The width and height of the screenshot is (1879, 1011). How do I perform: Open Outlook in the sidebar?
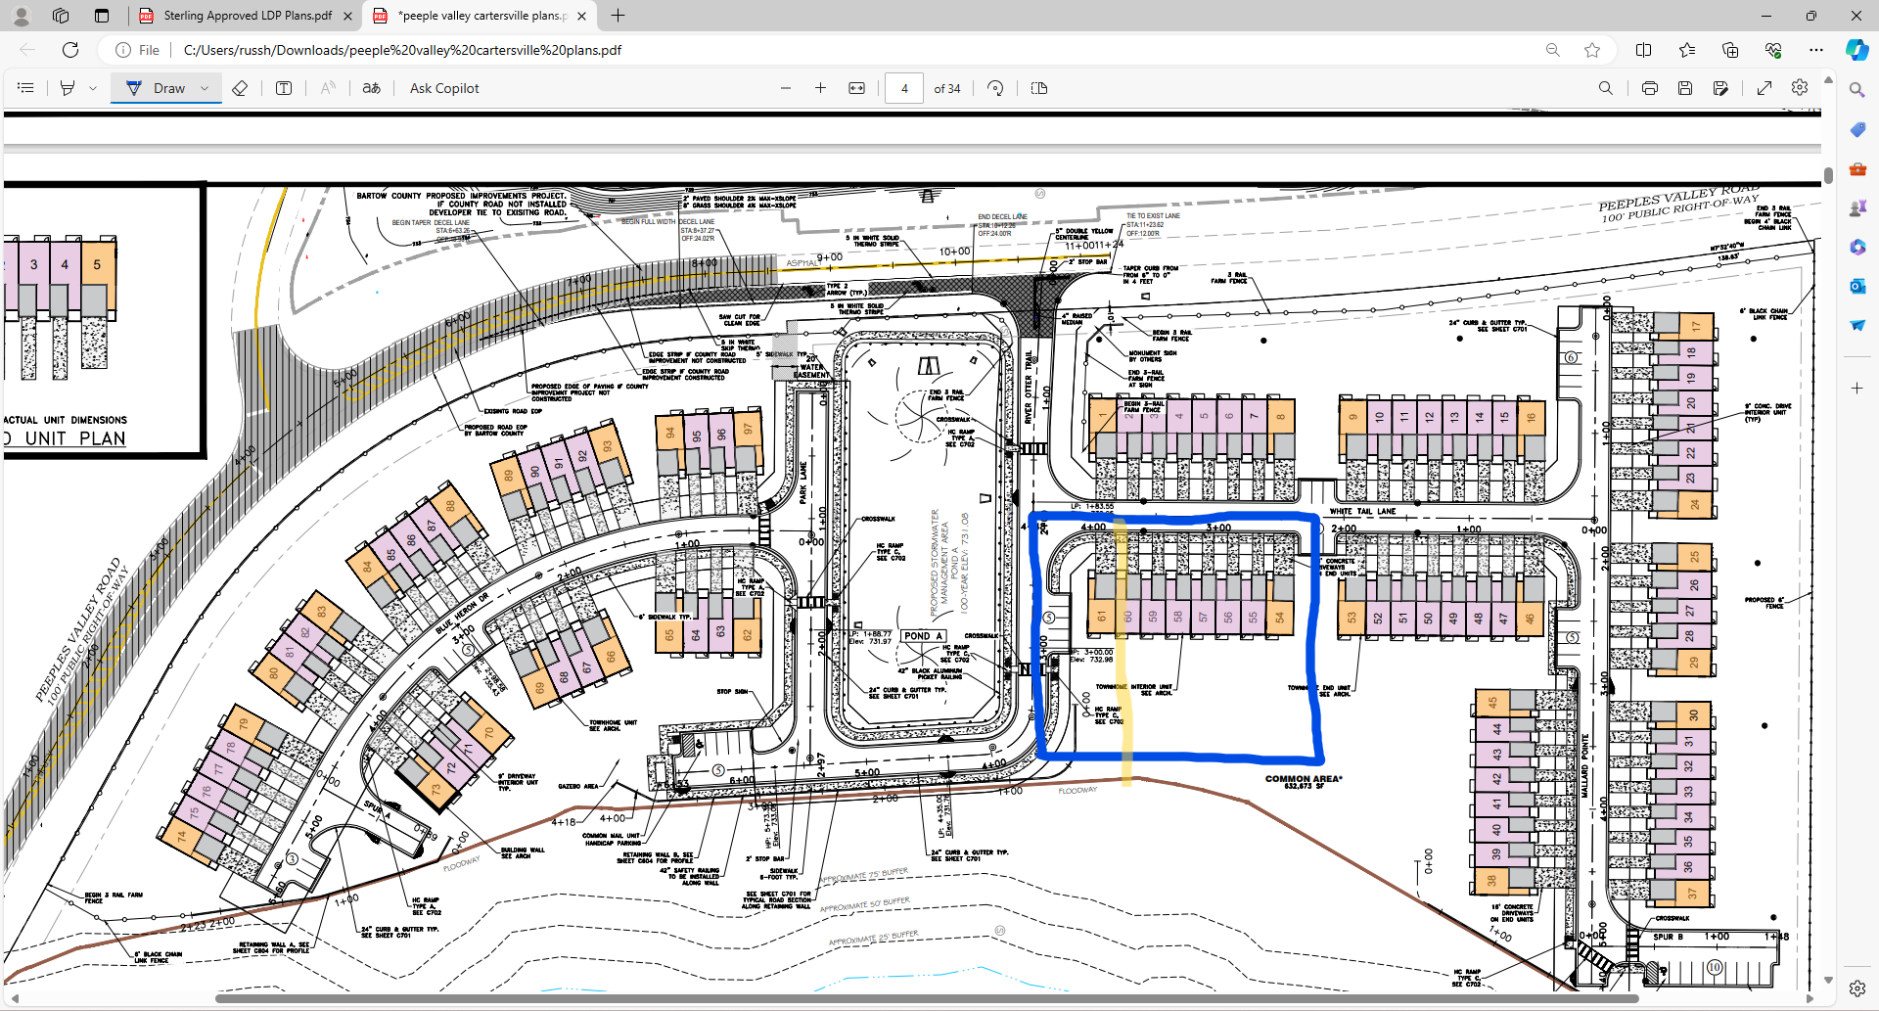pos(1856,286)
